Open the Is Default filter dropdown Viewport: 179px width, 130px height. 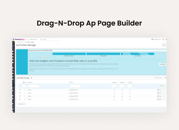(114, 86)
